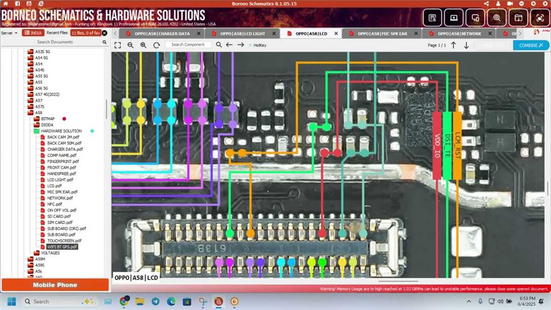Viewport: 551px width, 310px height.
Task: Focus the Search Component field
Action: click(188, 45)
